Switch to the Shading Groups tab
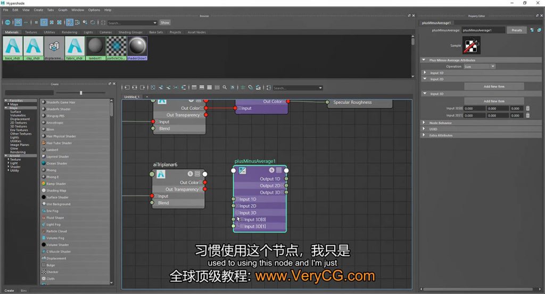Screen dimensions: 545x294 130,32
